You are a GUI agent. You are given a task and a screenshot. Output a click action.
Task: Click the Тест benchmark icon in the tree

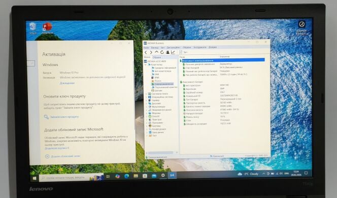150,136
